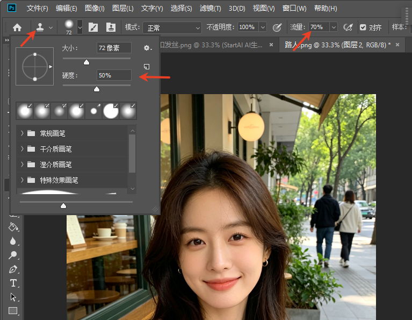This screenshot has height=320, width=412.
Task: Open the 滤镜(T) menu
Action: click(210, 9)
